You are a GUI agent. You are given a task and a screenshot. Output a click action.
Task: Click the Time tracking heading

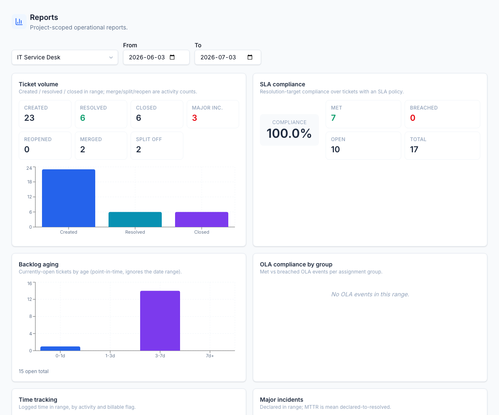[38, 400]
